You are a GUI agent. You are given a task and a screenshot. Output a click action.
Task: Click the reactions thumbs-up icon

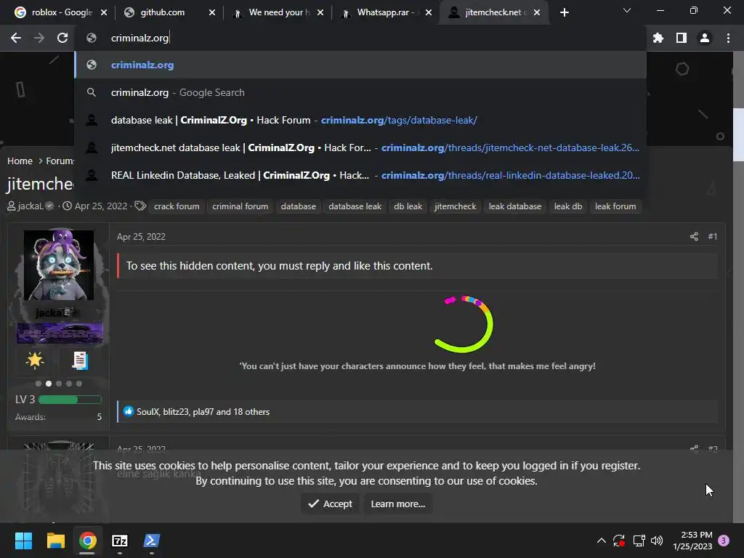(x=129, y=411)
